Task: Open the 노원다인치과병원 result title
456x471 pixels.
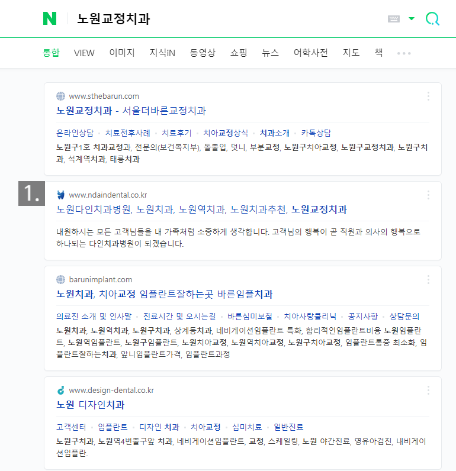Action: (x=202, y=209)
